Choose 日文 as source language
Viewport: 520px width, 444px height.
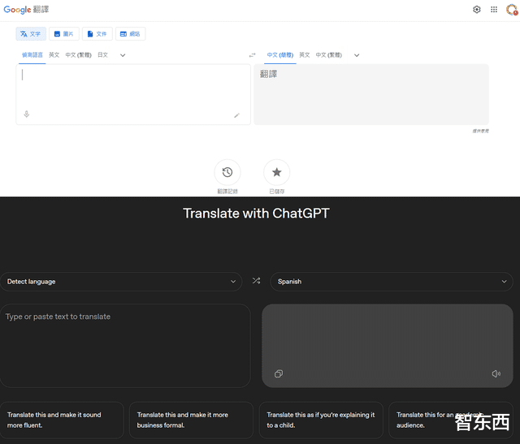tap(103, 55)
